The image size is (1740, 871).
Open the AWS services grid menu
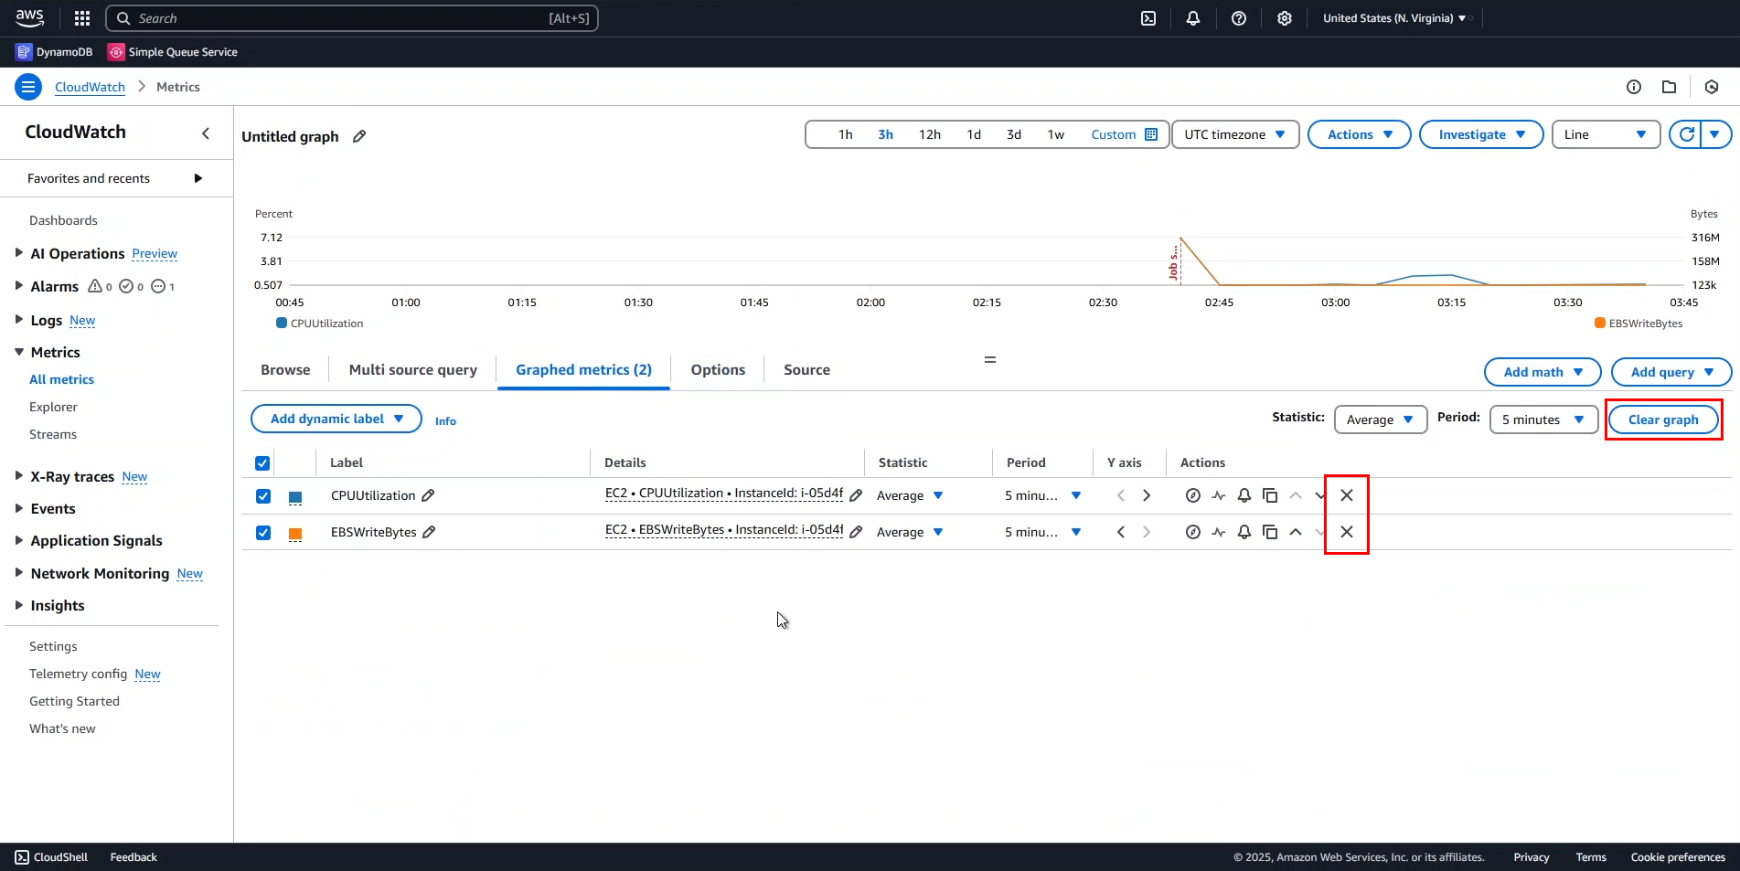[x=82, y=18]
